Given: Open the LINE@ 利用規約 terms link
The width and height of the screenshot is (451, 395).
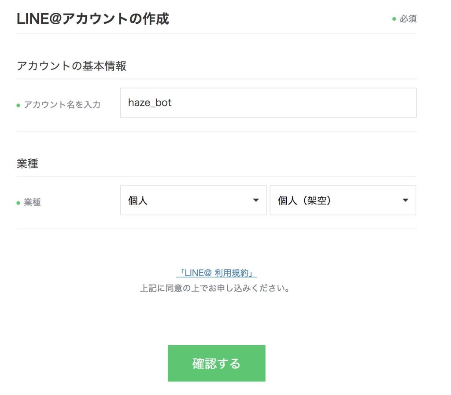Looking at the screenshot, I should [x=217, y=273].
